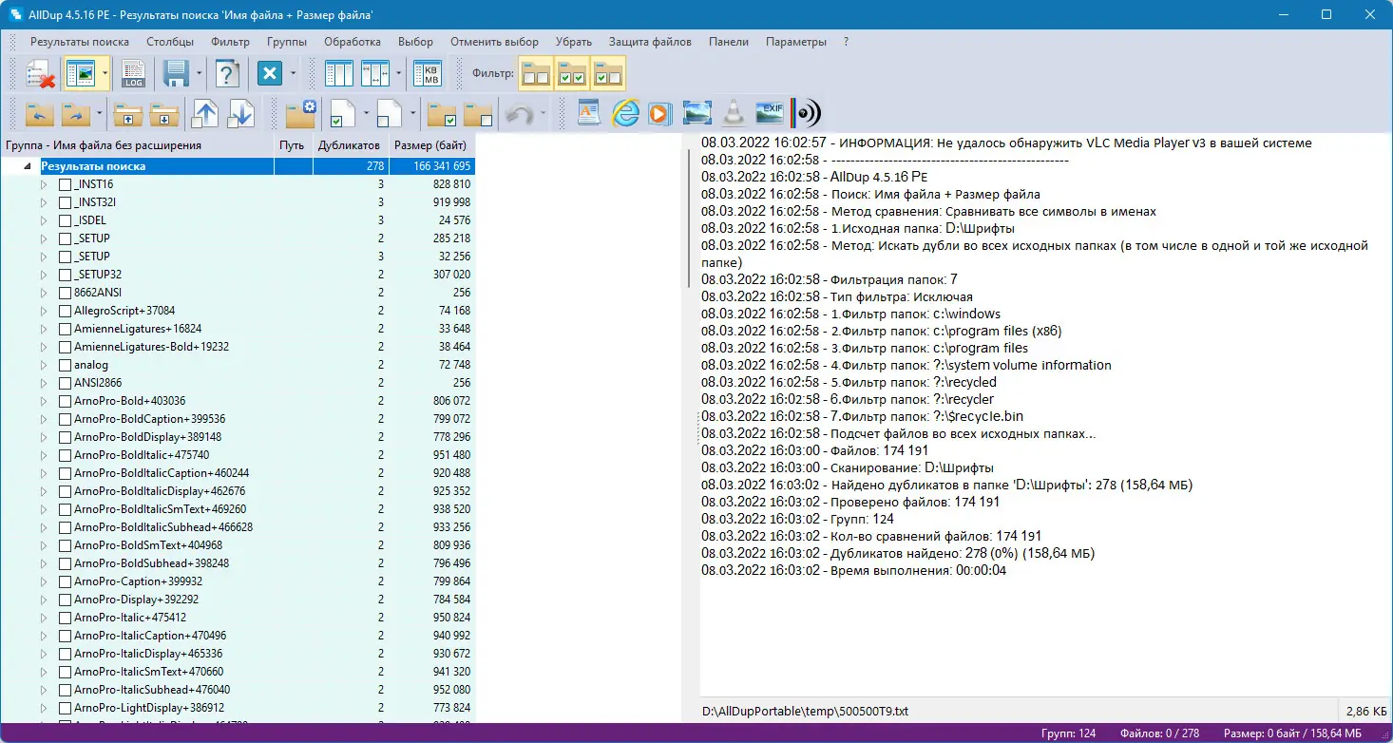Open dropdown arrow beside the save icon

[199, 74]
